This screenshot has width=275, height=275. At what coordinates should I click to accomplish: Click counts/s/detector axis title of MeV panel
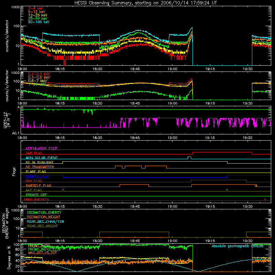(x=7, y=86)
